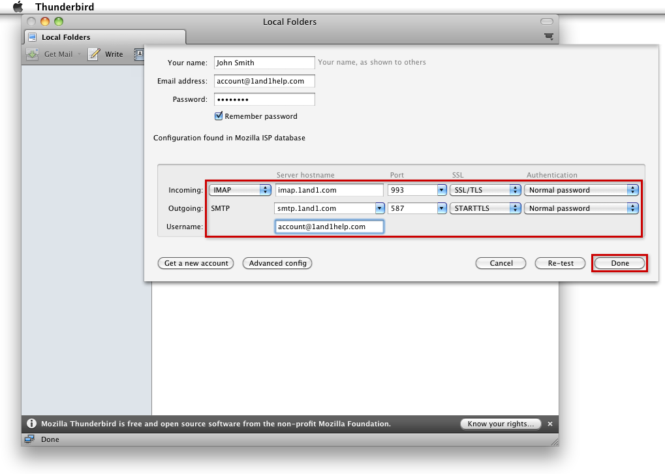Toggle the Remember password checkbox
The height and width of the screenshot is (474, 665).
click(219, 116)
